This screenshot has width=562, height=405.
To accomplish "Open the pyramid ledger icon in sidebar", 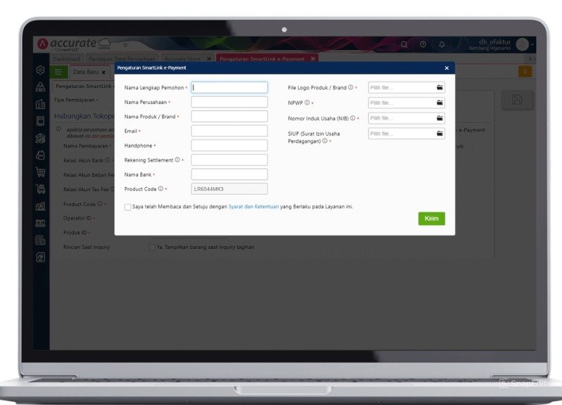I will [x=41, y=86].
